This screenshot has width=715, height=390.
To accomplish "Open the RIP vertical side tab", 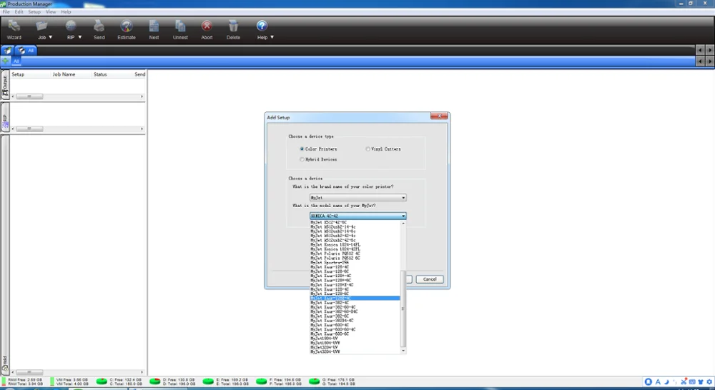I will [5, 118].
